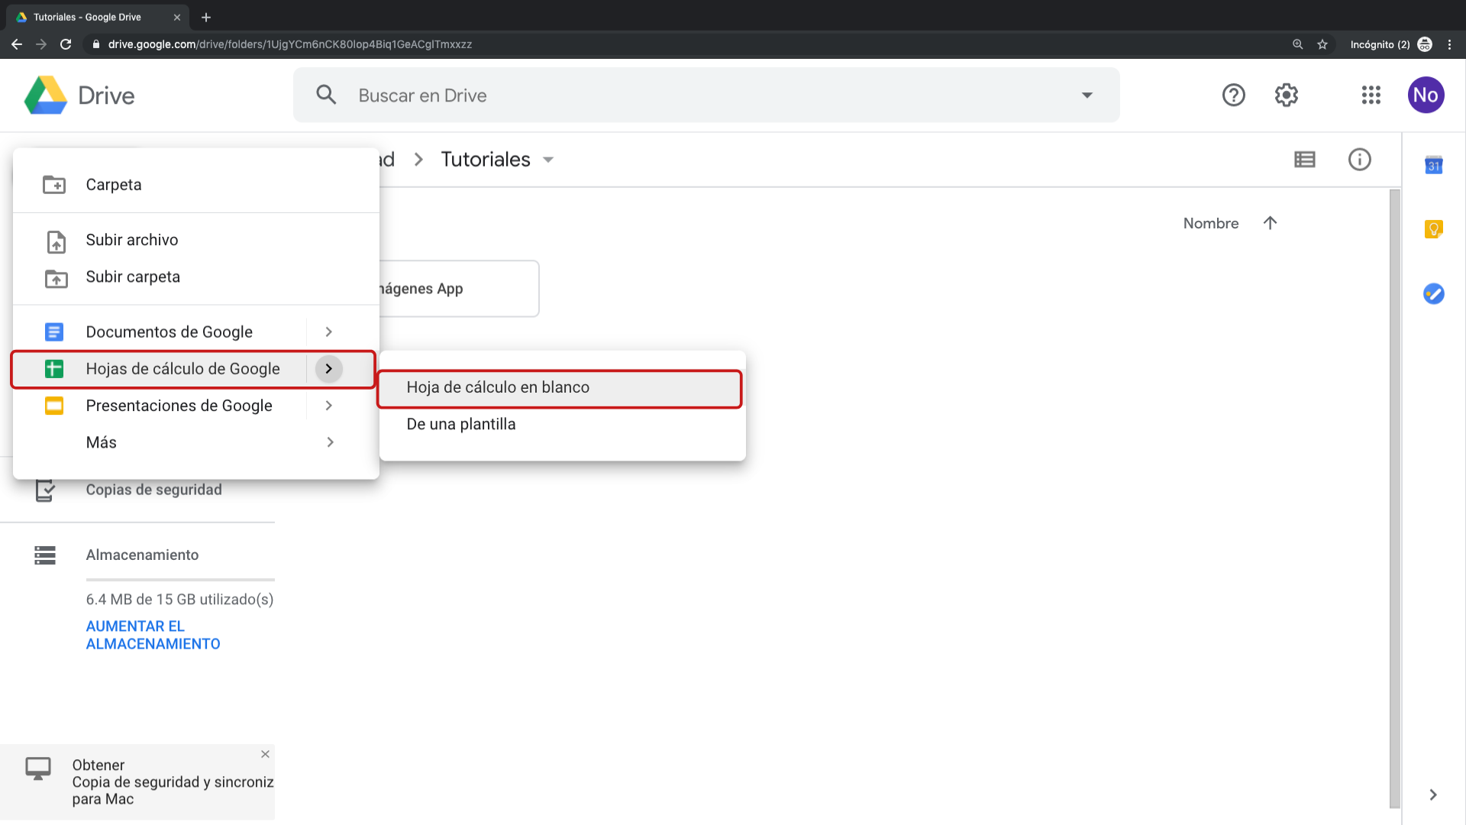The width and height of the screenshot is (1466, 825).
Task: Open the Tutoriales folder dropdown arrow
Action: pos(548,160)
